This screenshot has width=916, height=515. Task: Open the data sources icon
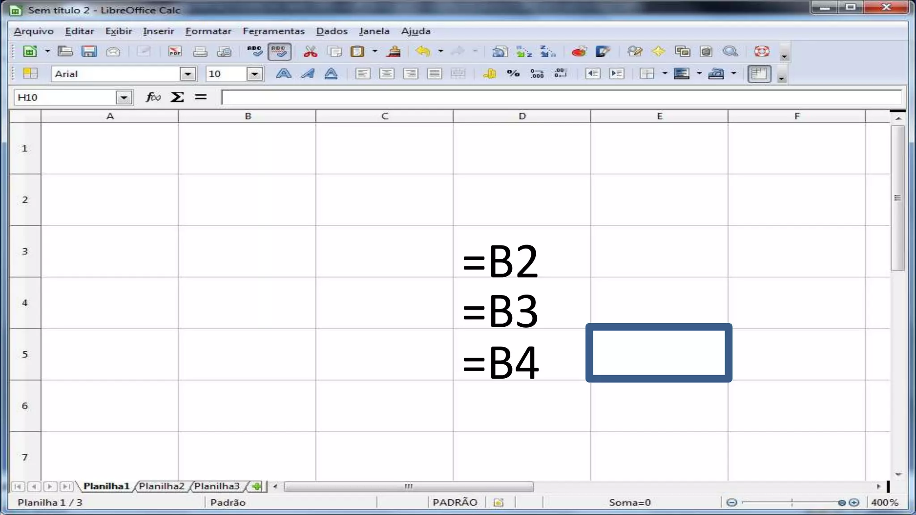pos(706,51)
